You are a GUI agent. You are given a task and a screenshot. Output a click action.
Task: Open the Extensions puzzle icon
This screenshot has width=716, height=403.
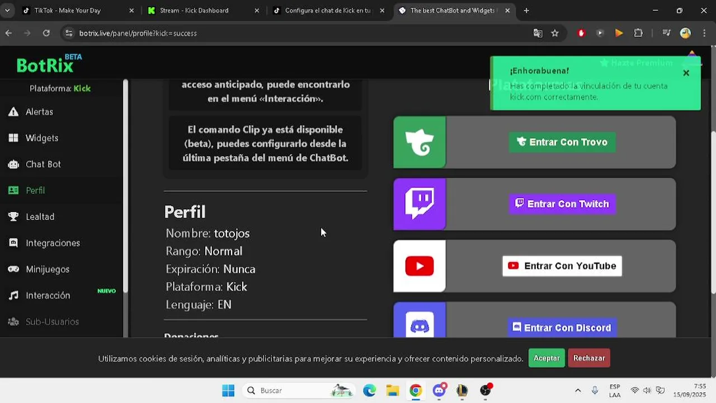point(638,34)
